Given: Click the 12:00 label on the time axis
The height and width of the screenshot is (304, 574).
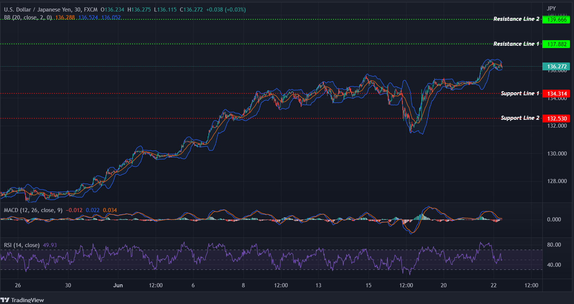Looking at the screenshot, I should point(156,285).
